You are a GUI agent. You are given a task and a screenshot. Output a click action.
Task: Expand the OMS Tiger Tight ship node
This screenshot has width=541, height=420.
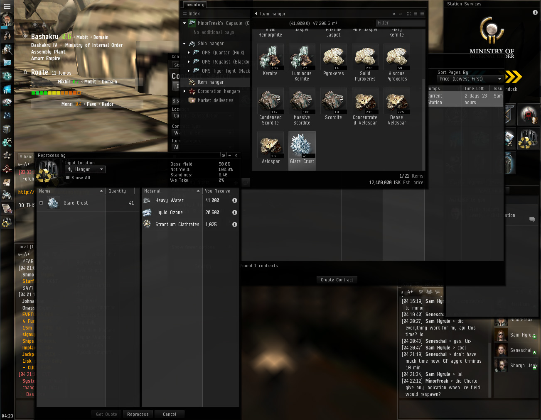[189, 71]
